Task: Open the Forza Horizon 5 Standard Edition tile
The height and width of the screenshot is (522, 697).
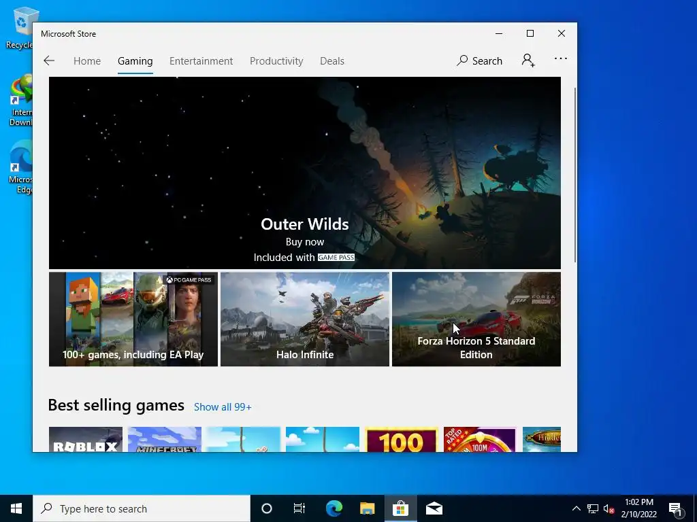Action: click(476, 319)
